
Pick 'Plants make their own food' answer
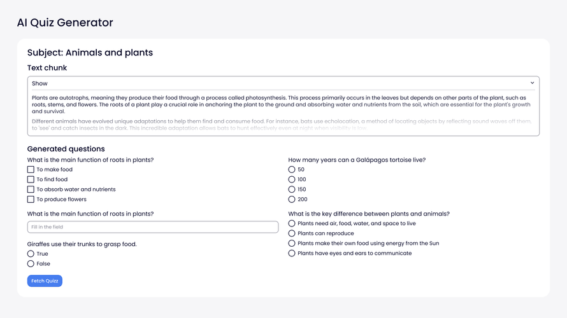coord(292,244)
